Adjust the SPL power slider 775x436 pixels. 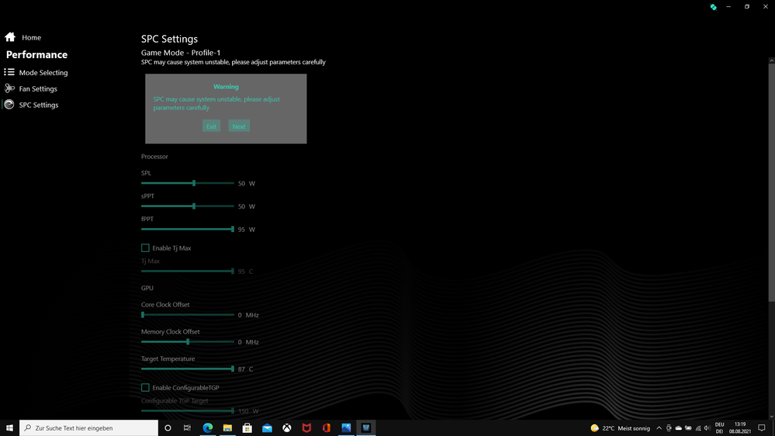187,183
